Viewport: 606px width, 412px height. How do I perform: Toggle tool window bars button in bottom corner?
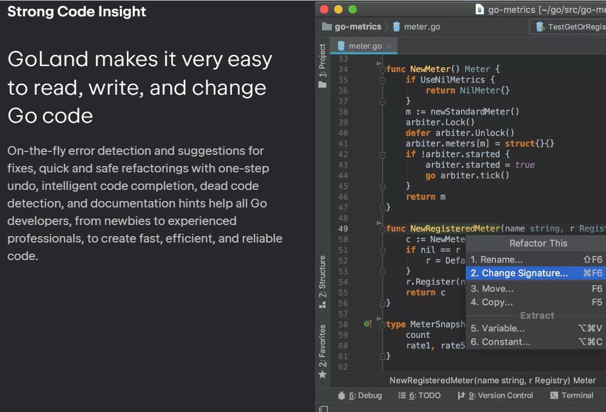(324, 408)
